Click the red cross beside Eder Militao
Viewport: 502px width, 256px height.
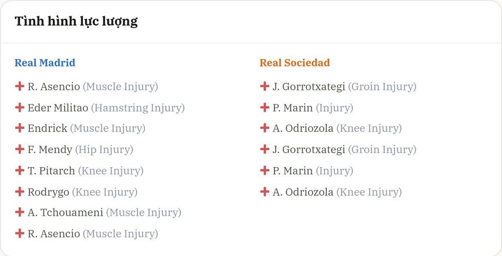click(x=20, y=107)
